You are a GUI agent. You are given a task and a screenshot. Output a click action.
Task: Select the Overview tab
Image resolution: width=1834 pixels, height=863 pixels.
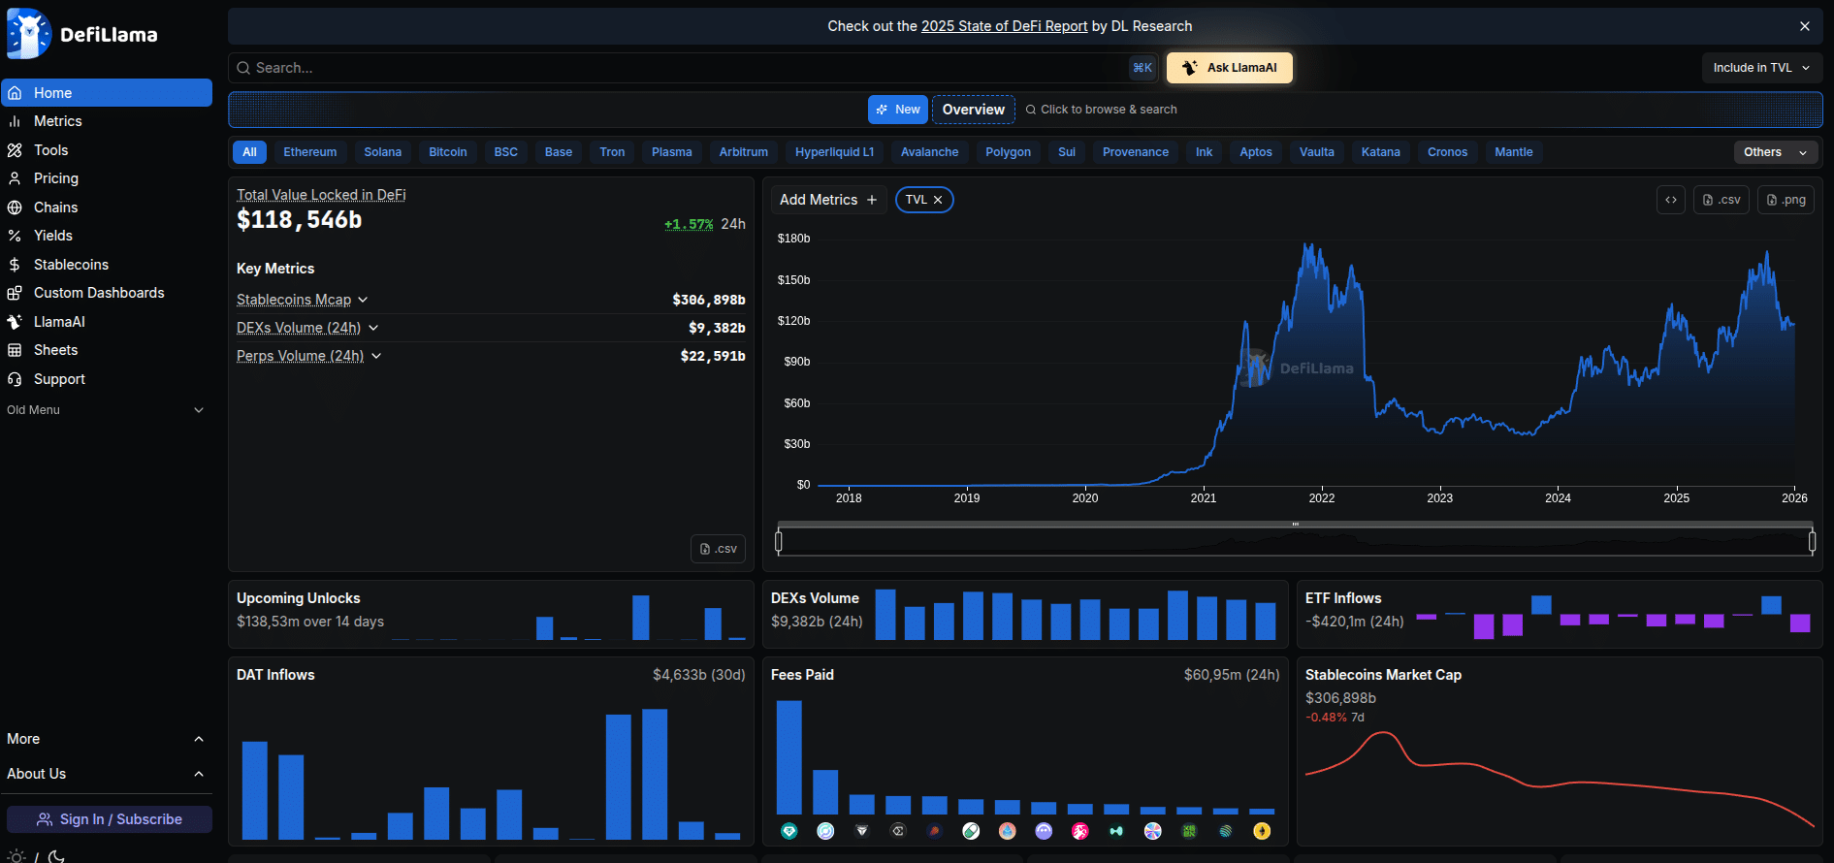[x=973, y=110]
